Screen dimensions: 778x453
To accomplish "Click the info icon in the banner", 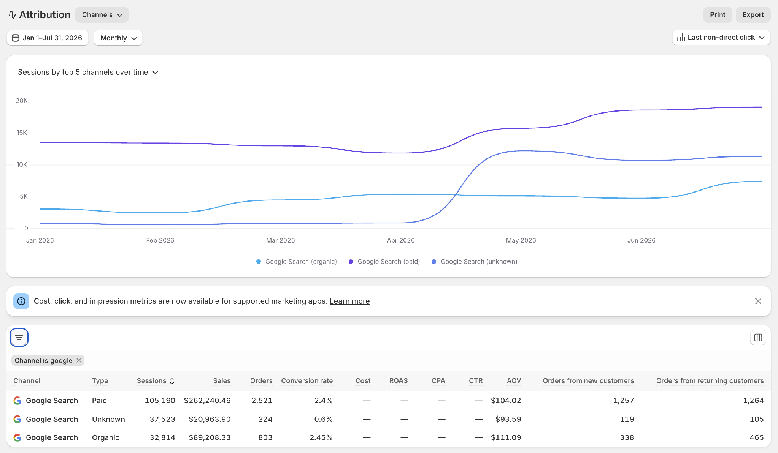I will tap(21, 301).
